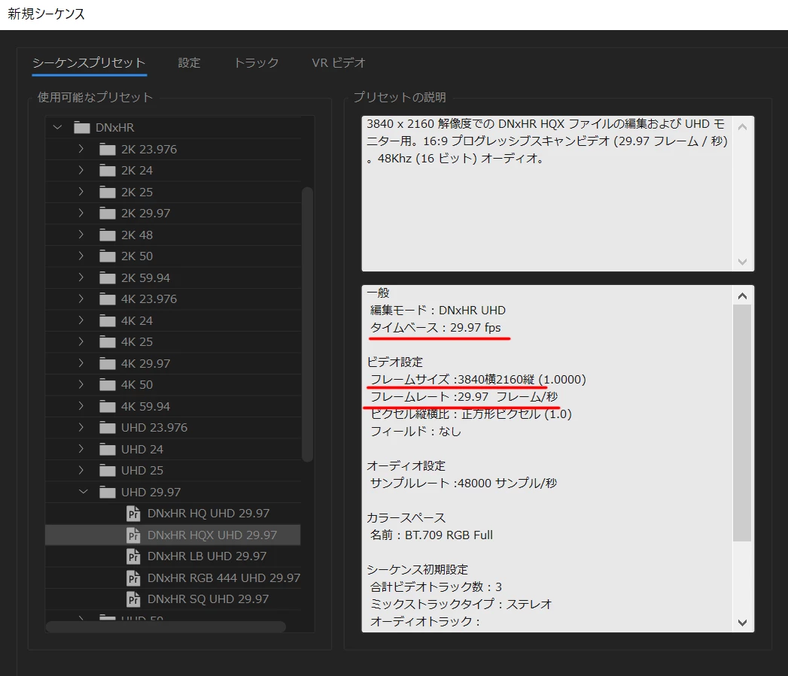The height and width of the screenshot is (676, 788).
Task: Click Pr icon for DNxHR LB UHD 29.97
Action: (x=132, y=556)
